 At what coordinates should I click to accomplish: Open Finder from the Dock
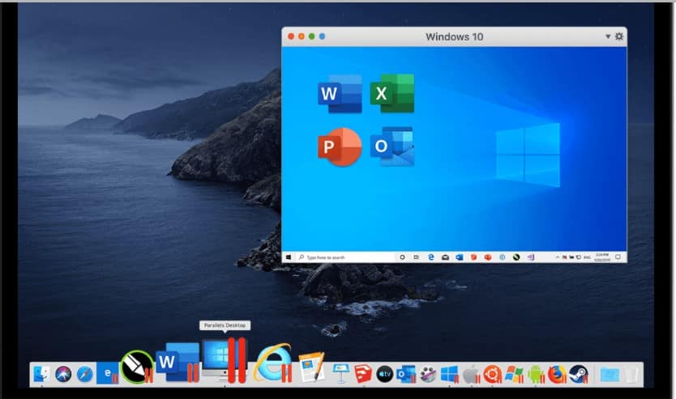pyautogui.click(x=42, y=374)
